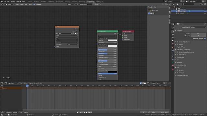Click the play animation button
The image size is (207, 116).
point(87,112)
